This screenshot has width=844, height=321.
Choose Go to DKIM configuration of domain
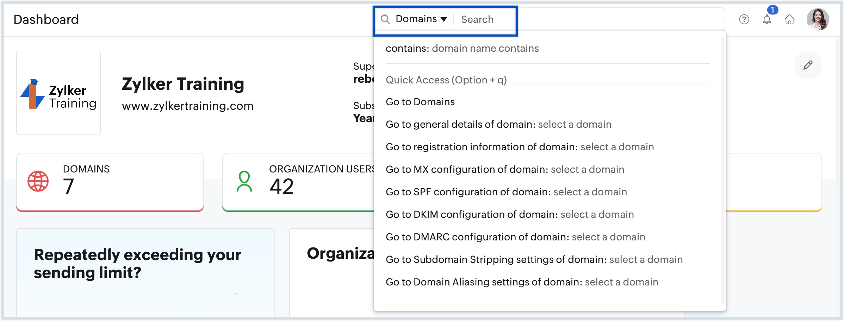tap(509, 214)
